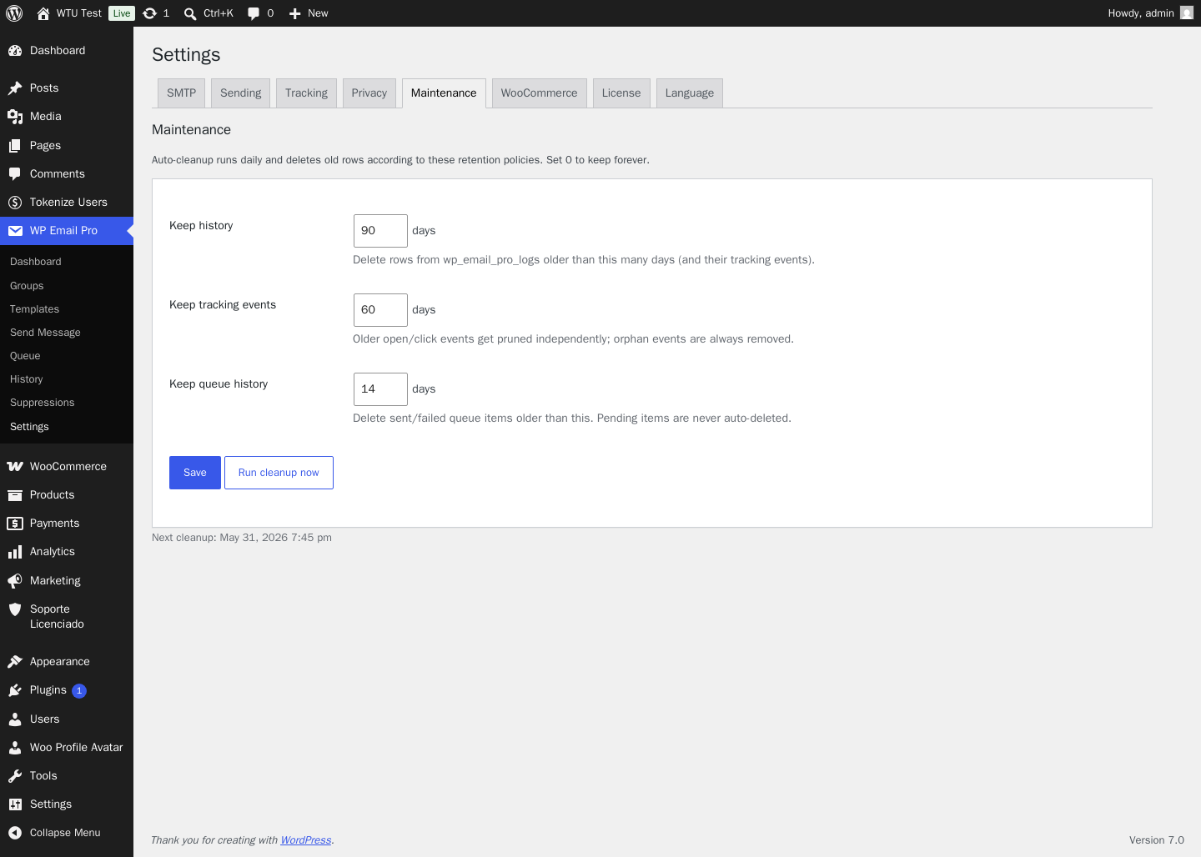Click the comments bubble icon in admin bar

(x=254, y=13)
